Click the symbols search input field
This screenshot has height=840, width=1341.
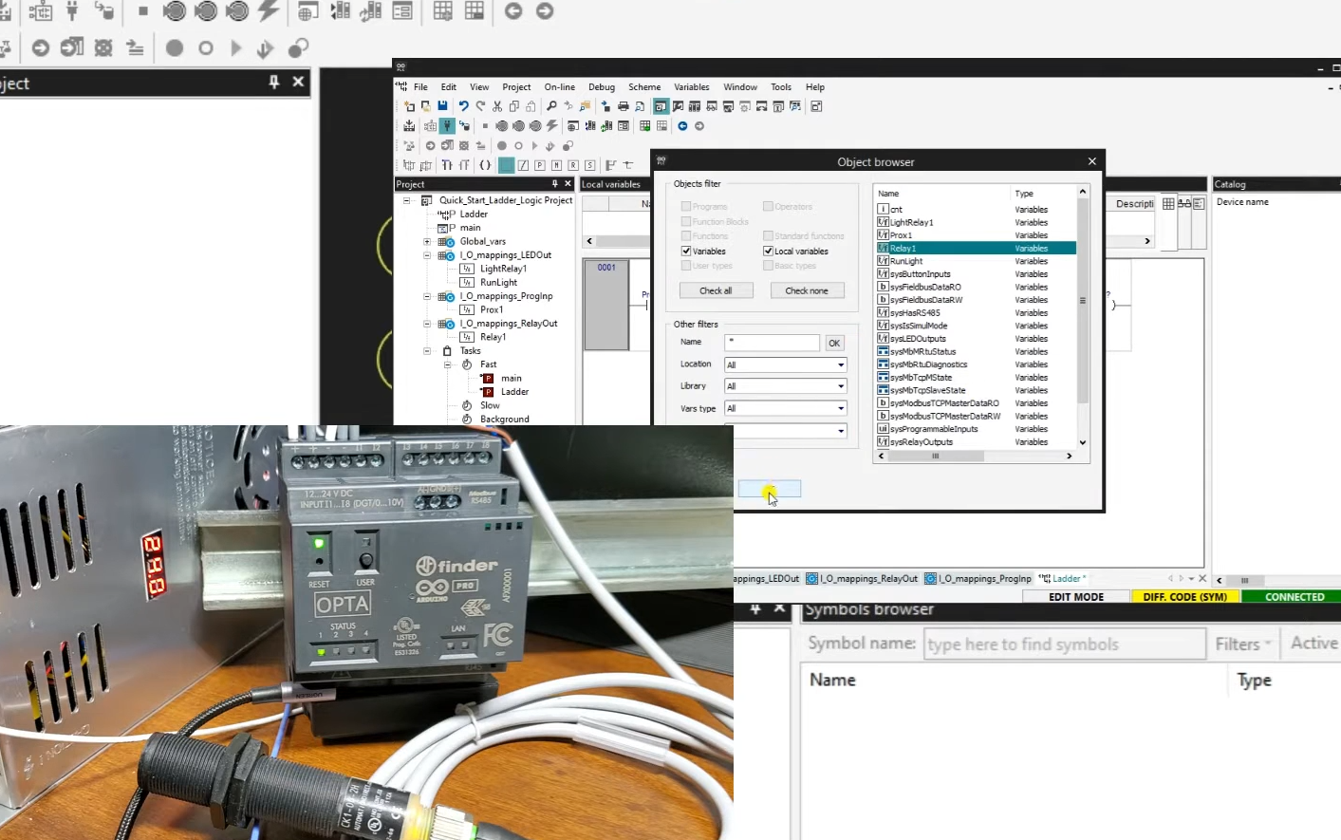click(x=1065, y=644)
